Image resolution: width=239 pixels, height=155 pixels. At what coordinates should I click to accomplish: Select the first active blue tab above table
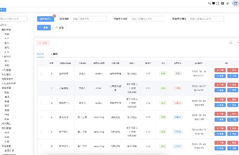click(x=41, y=54)
